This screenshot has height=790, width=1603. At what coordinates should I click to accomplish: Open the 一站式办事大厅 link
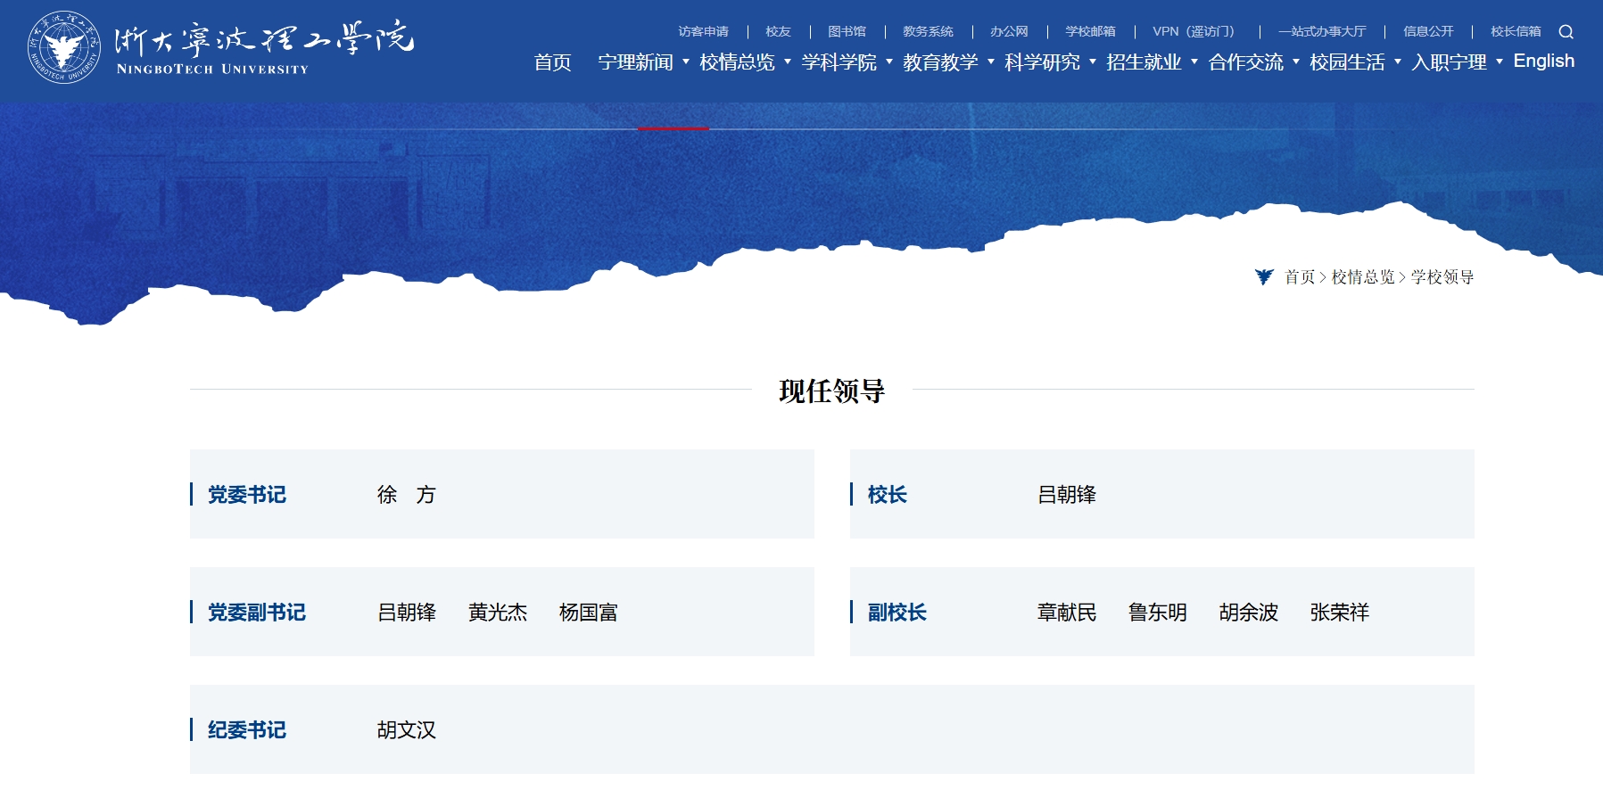1322,32
